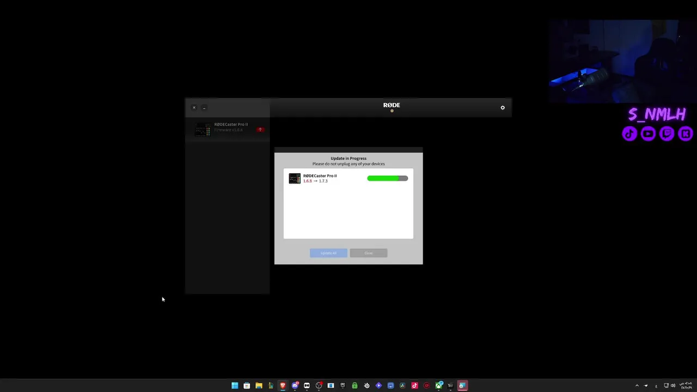Open Brave browser from the taskbar
This screenshot has height=392, width=697.
click(x=283, y=385)
